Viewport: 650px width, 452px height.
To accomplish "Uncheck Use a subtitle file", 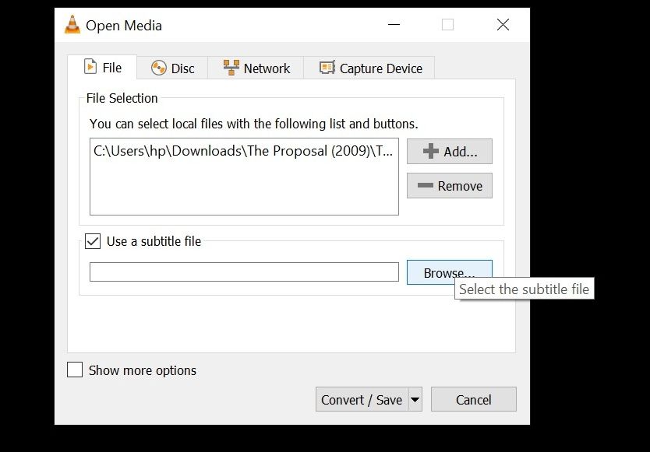I will 93,241.
